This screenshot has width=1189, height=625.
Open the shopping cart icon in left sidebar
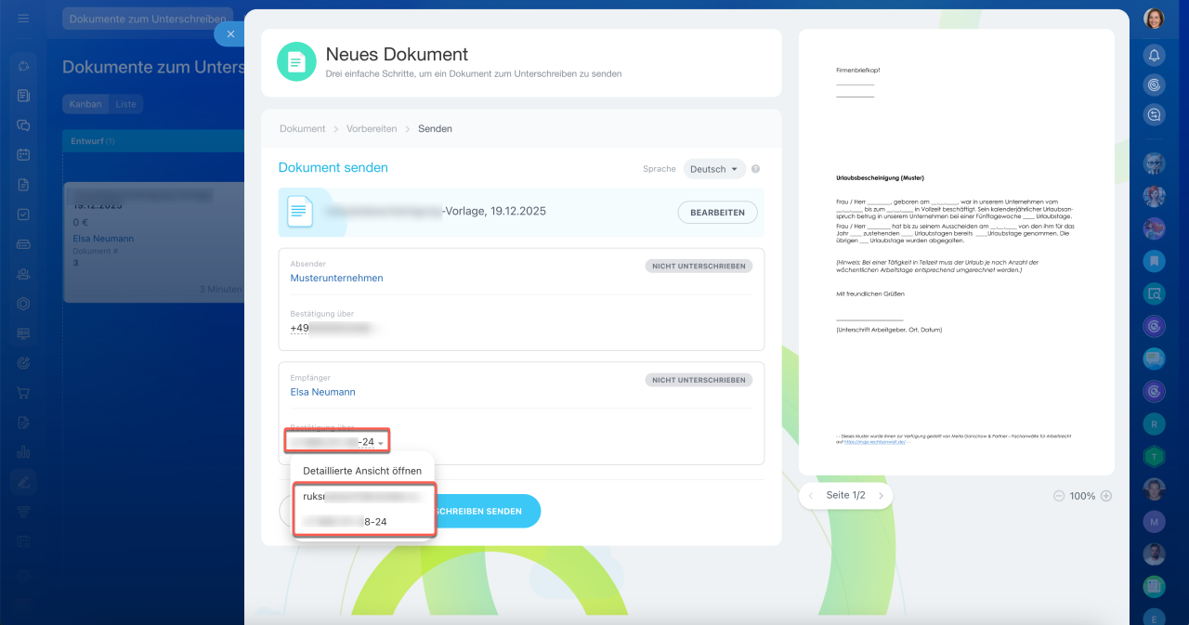click(x=23, y=393)
